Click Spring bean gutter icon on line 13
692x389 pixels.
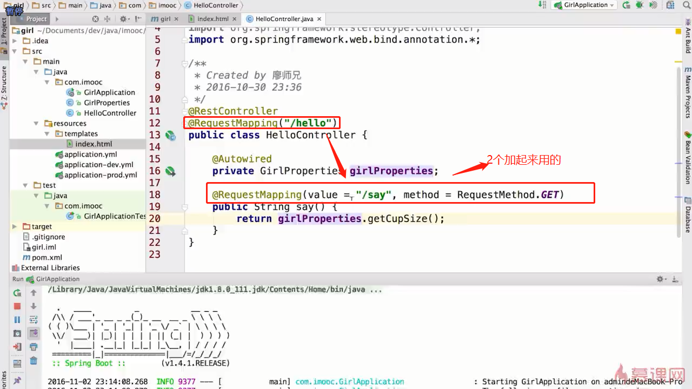tap(170, 136)
